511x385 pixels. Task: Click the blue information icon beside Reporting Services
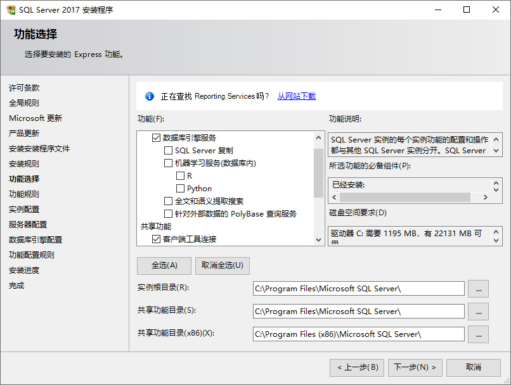150,96
